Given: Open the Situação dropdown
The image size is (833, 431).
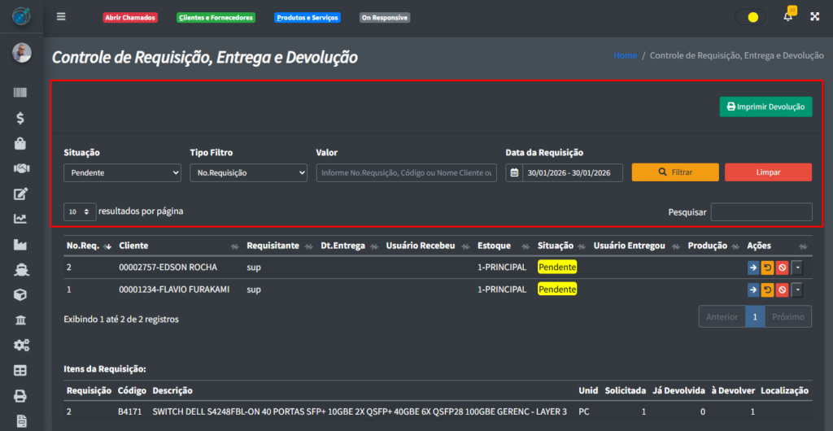Looking at the screenshot, I should tap(122, 172).
